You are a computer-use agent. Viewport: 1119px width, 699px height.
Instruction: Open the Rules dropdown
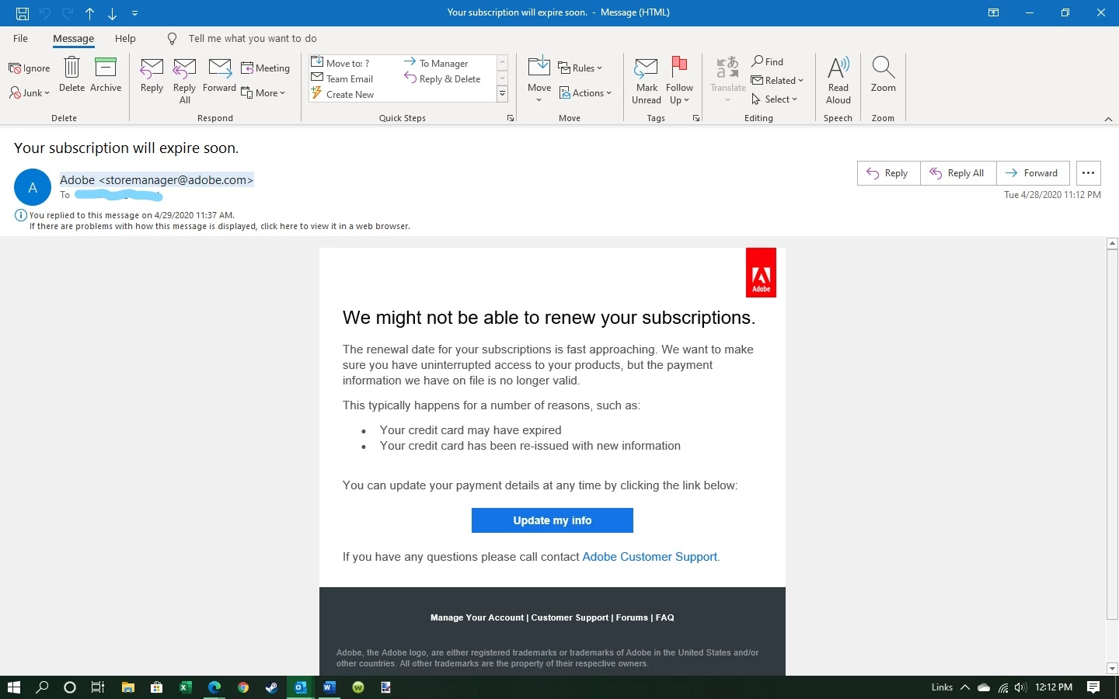pos(580,68)
